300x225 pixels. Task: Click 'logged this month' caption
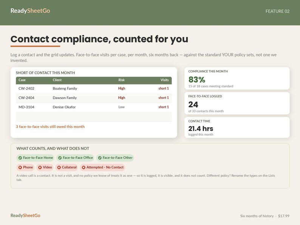[x=201, y=134]
